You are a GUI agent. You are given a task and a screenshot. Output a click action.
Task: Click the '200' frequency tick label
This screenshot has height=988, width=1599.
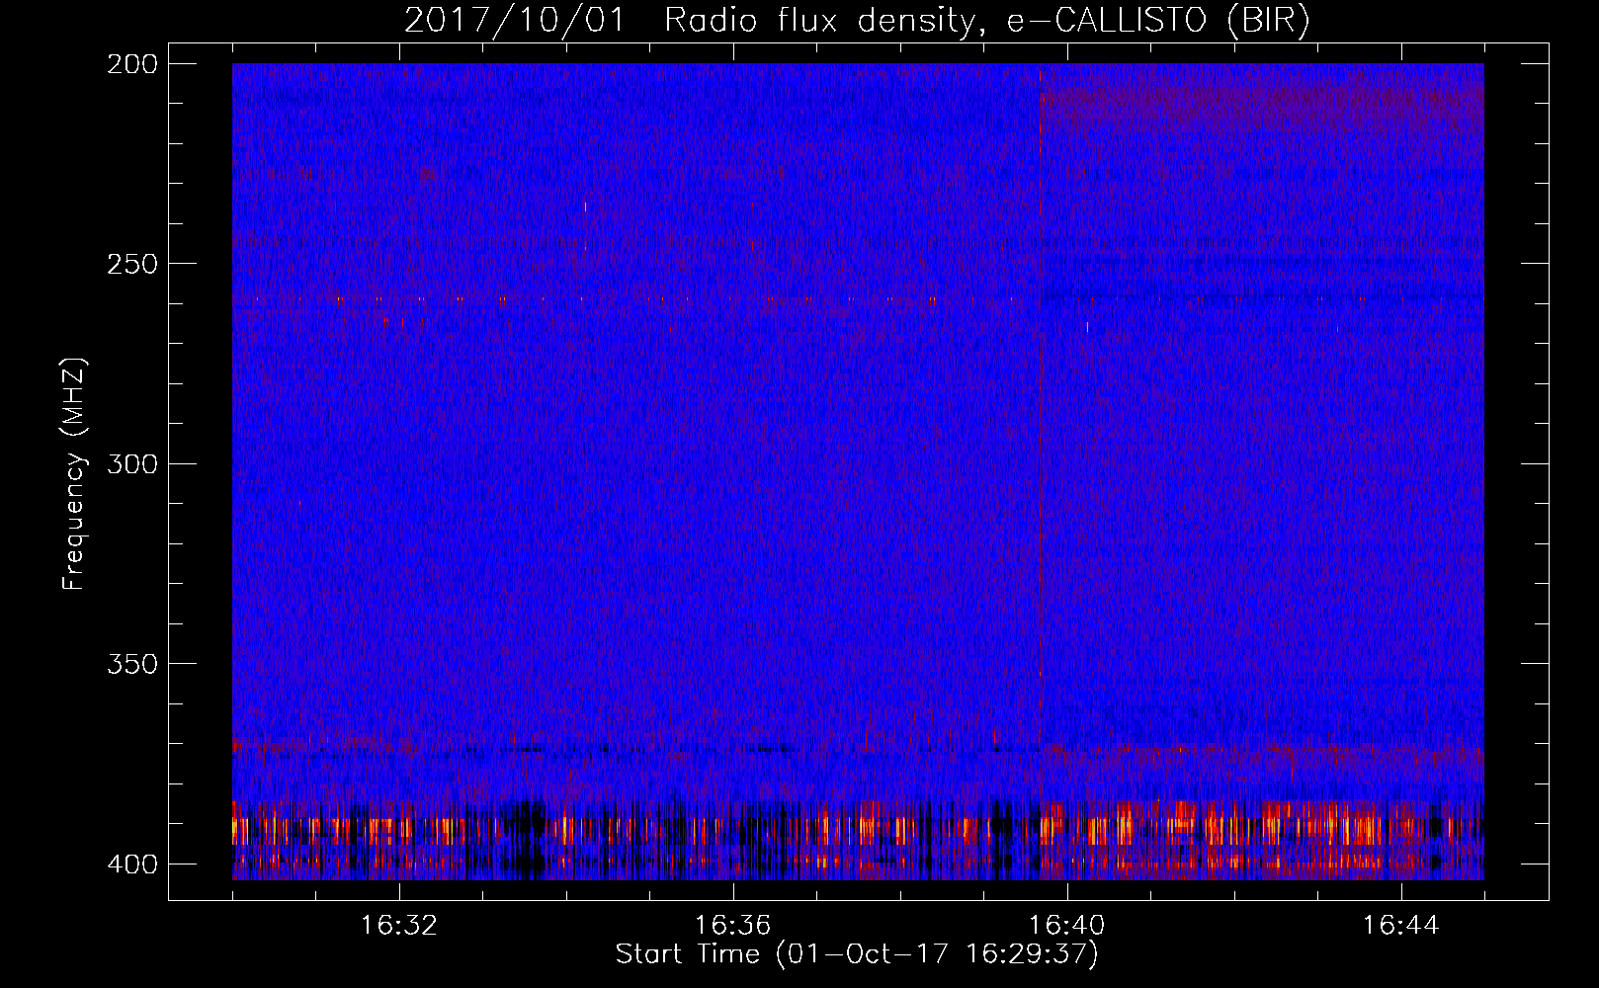click(131, 64)
